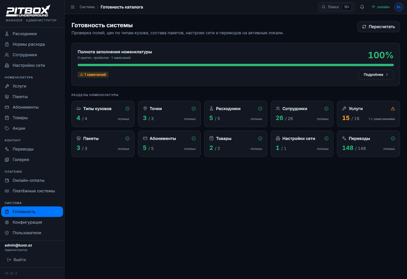
Task: Click the Поиск search field
Action: click(x=336, y=7)
